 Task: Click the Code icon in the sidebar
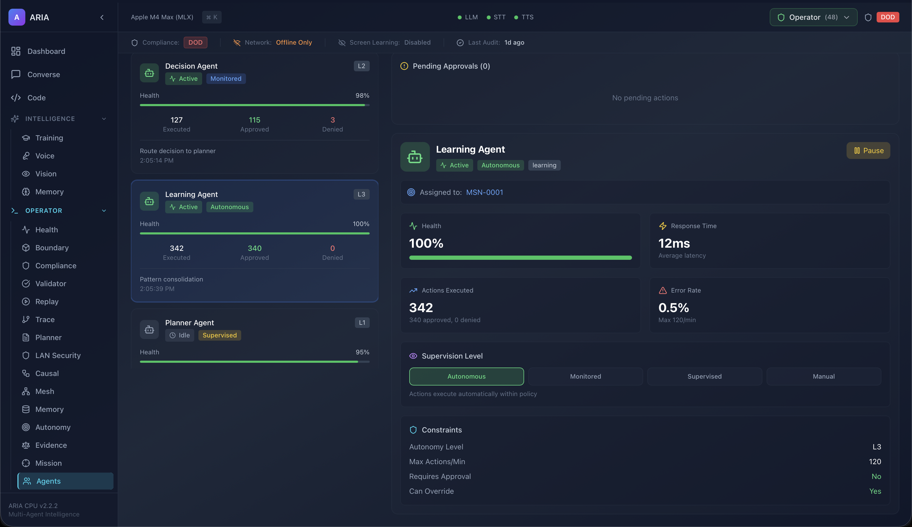(16, 98)
